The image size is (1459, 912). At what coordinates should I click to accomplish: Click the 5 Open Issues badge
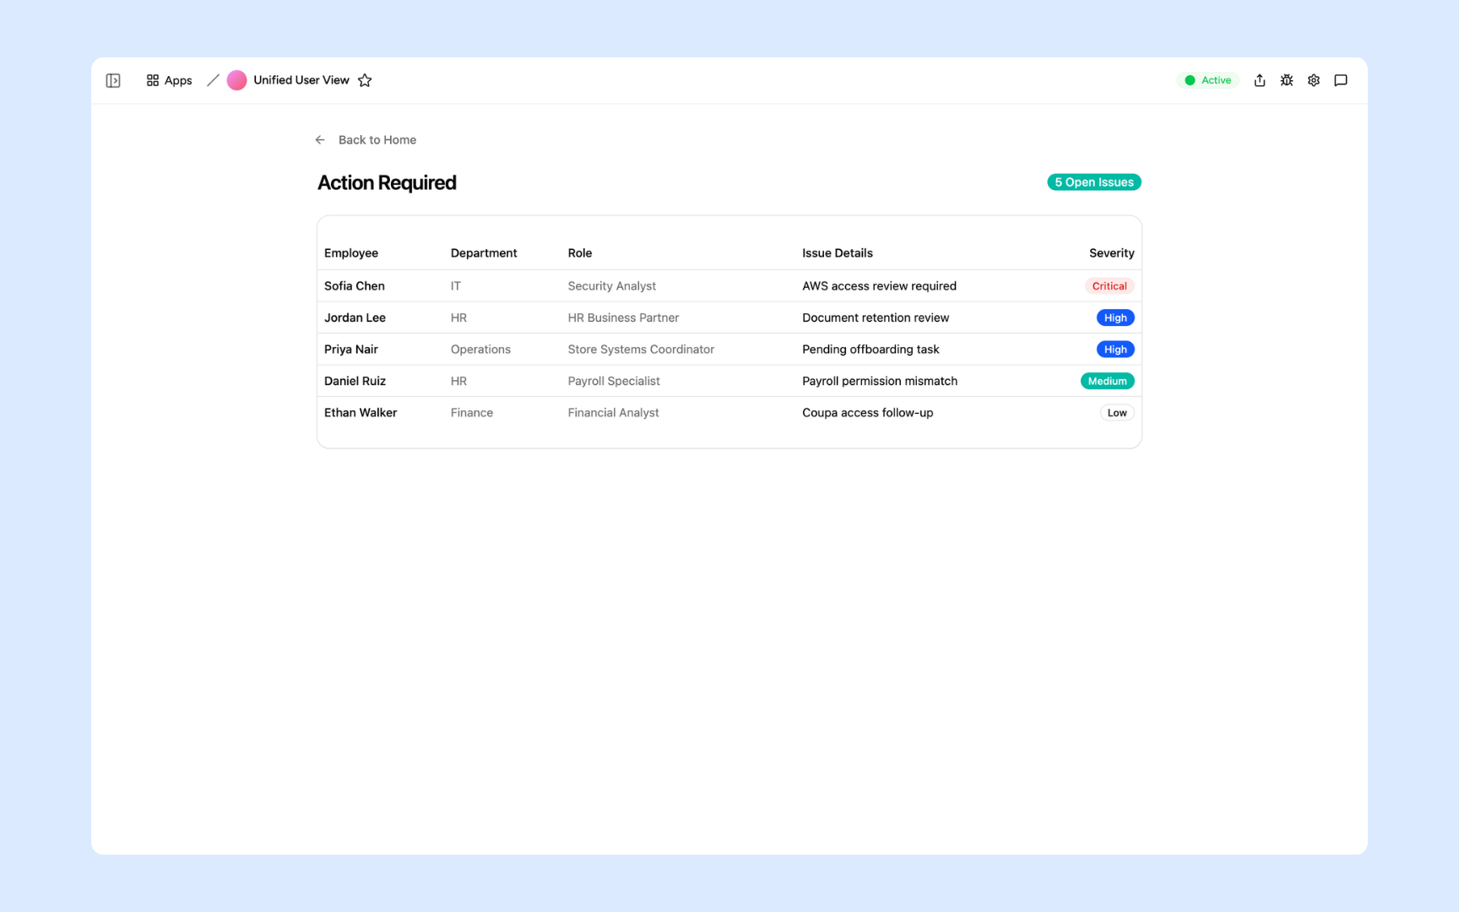pos(1094,182)
